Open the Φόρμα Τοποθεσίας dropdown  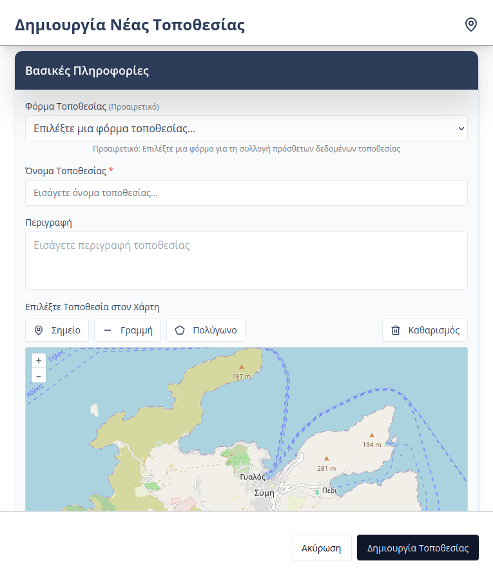coord(246,128)
